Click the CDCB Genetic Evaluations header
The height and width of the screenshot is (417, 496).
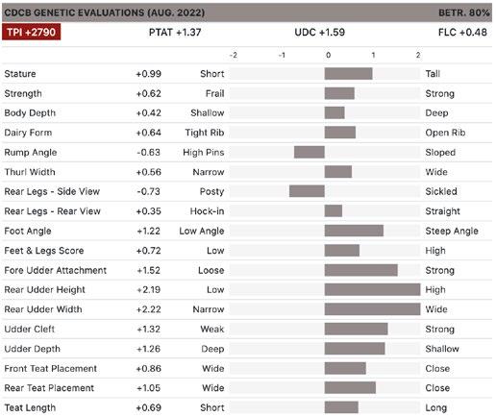click(105, 12)
